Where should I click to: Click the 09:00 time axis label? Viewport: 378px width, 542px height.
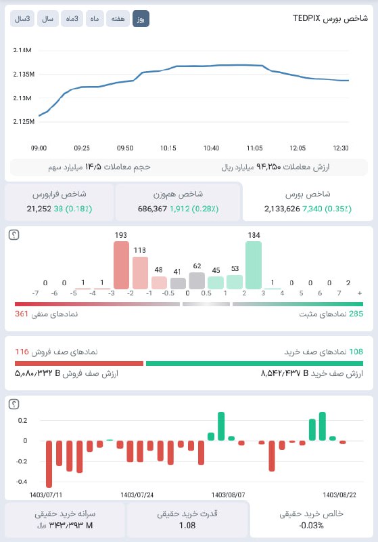coord(39,148)
